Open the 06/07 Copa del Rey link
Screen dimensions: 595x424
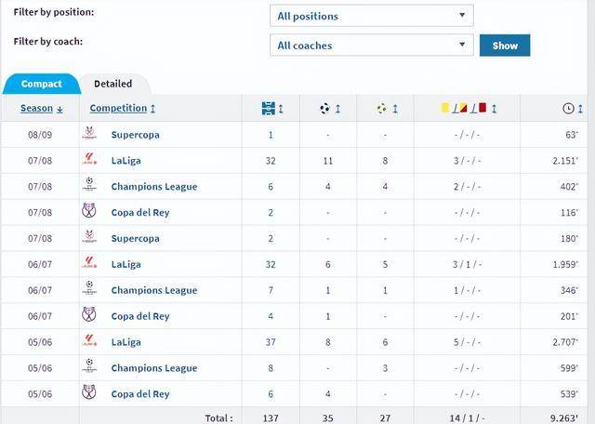(x=140, y=316)
